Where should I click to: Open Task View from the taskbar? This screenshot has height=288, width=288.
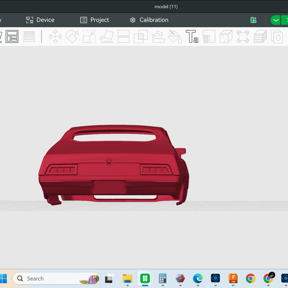(109, 279)
